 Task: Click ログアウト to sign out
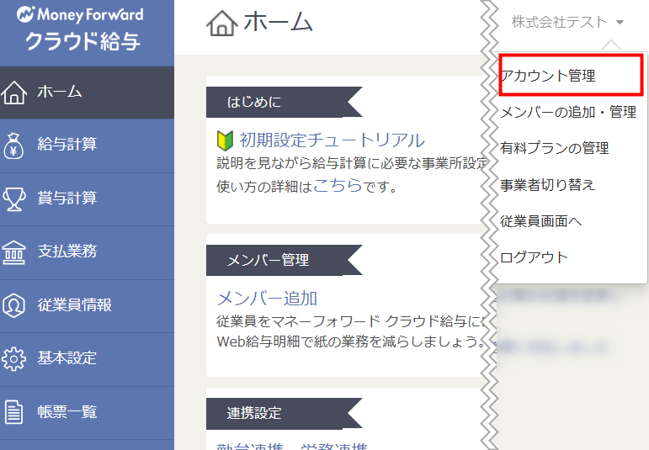(535, 257)
